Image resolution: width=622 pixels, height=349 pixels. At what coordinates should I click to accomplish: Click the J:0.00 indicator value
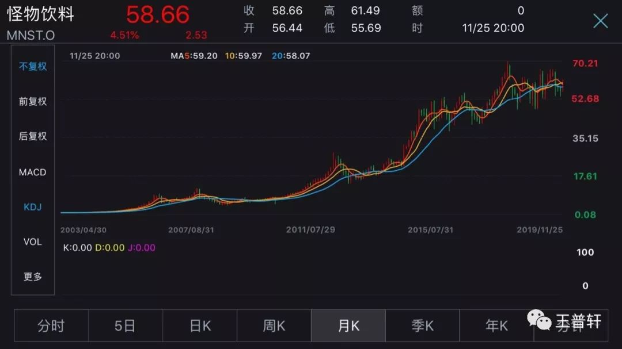pyautogui.click(x=142, y=248)
